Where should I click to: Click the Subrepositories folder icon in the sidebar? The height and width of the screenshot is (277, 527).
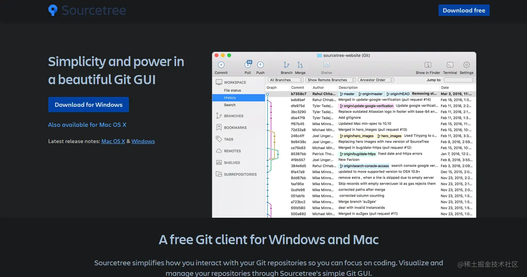pyautogui.click(x=219, y=174)
